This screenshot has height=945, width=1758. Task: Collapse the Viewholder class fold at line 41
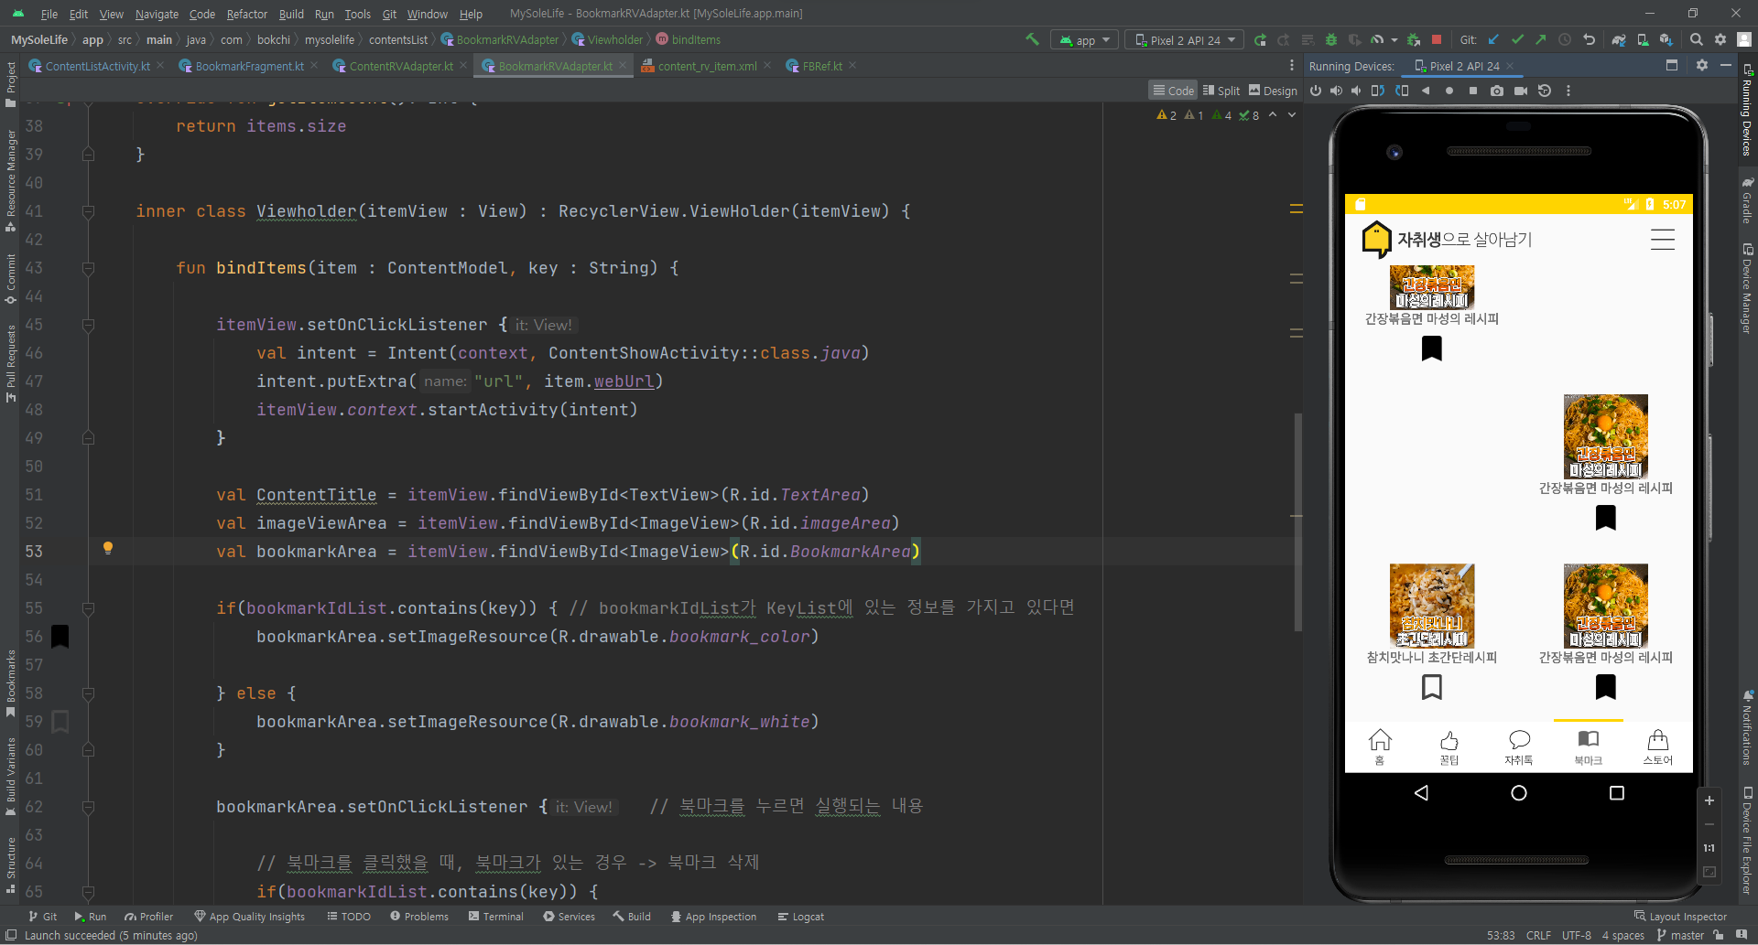89,211
